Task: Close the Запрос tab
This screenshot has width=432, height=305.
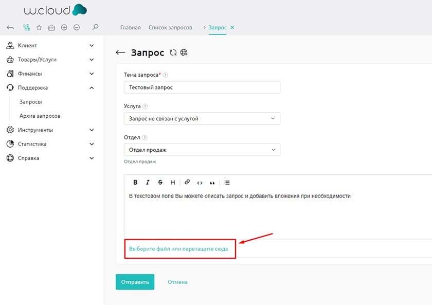Action: pos(232,27)
